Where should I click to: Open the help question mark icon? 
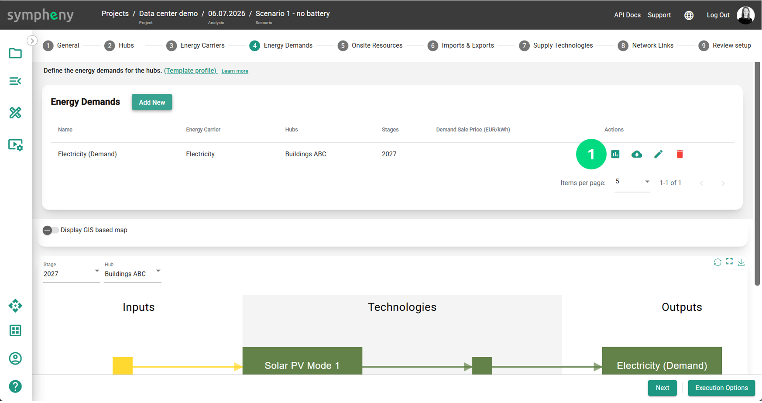15,387
